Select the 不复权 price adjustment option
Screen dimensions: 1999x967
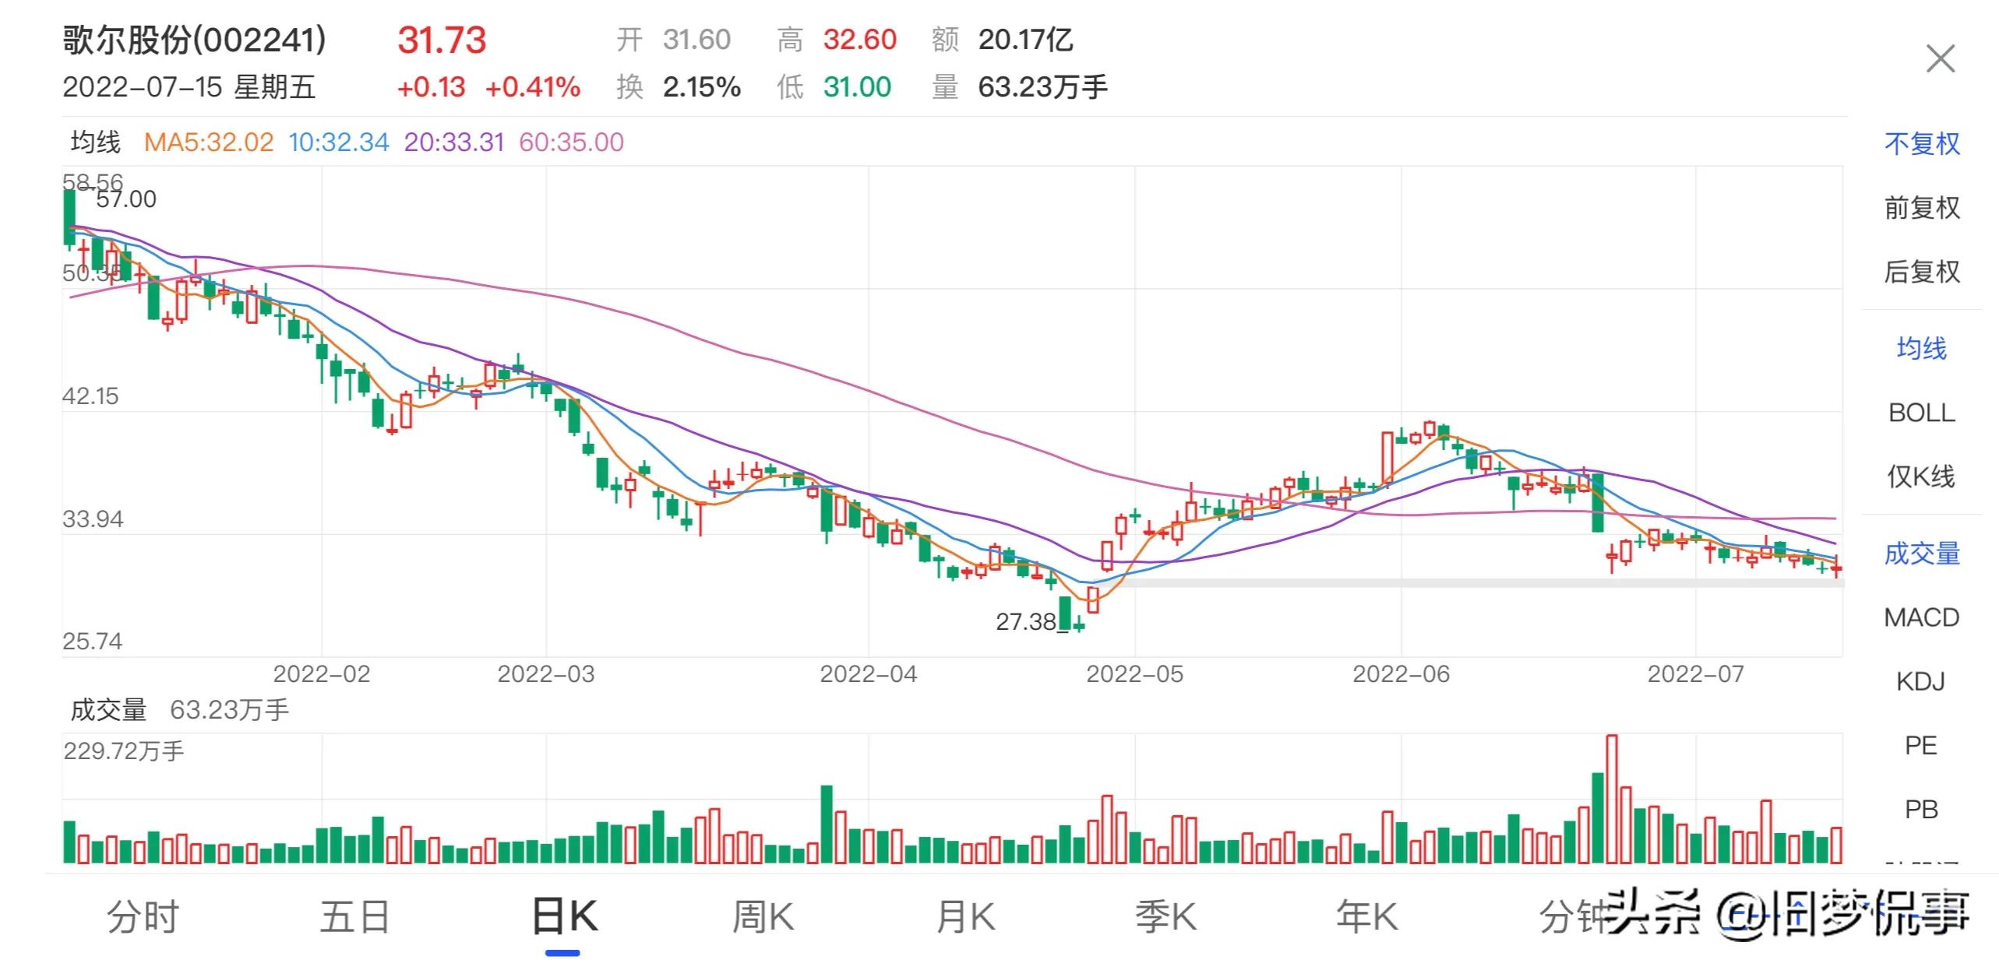pyautogui.click(x=1921, y=143)
